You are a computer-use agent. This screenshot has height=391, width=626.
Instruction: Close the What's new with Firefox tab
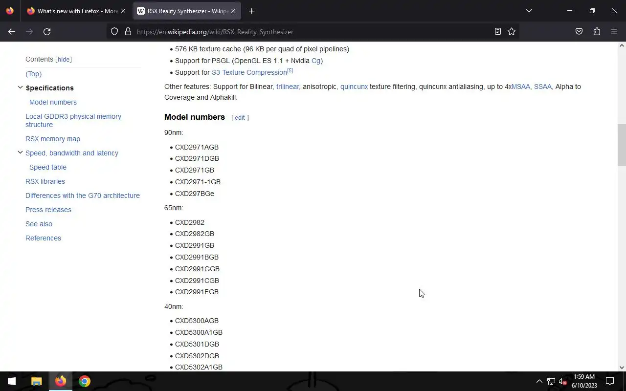tap(123, 11)
